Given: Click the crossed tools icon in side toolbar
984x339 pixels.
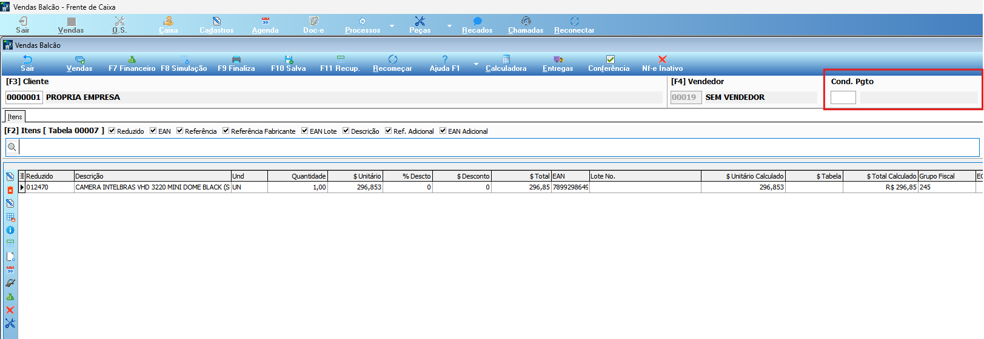Looking at the screenshot, I should coord(10,323).
